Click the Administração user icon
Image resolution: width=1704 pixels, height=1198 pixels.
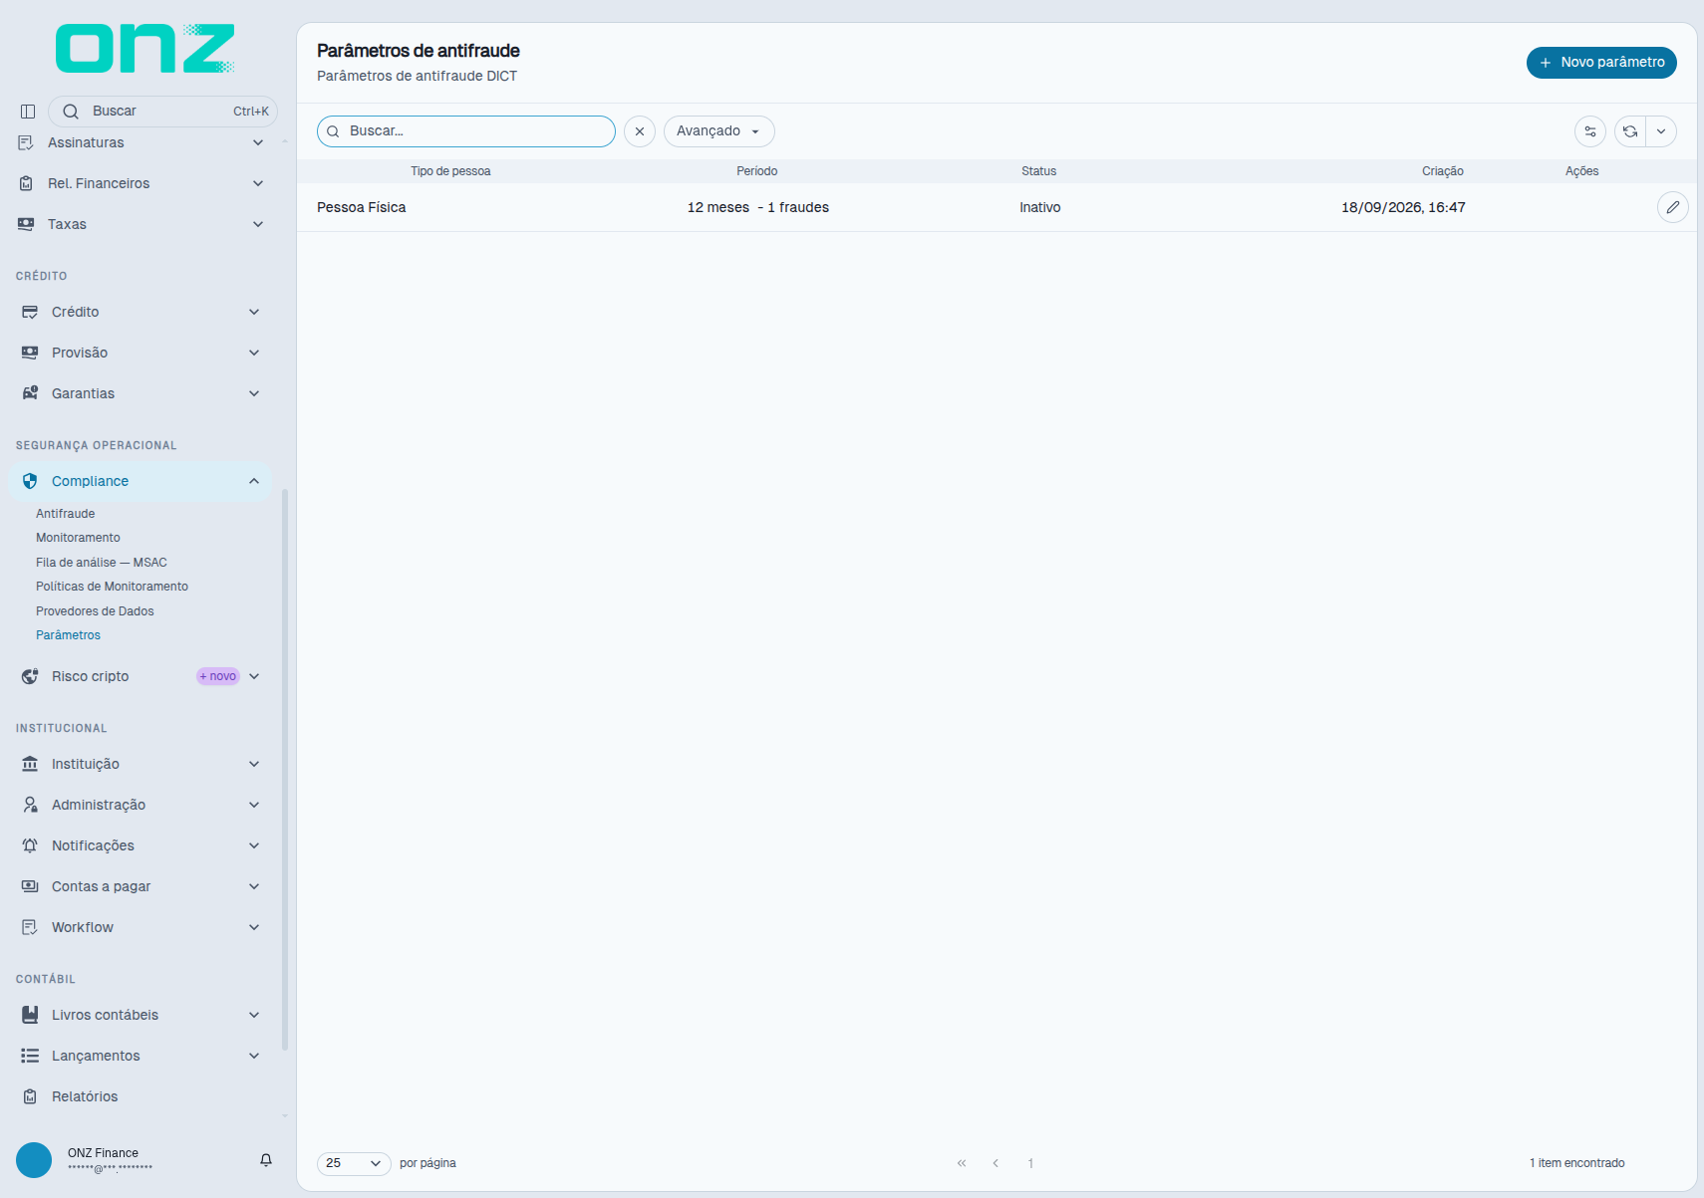[30, 805]
